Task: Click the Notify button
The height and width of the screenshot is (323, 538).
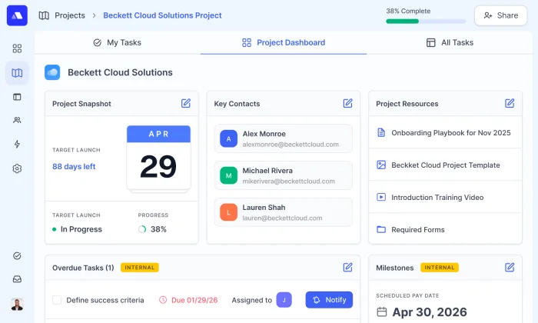Action: [x=329, y=300]
